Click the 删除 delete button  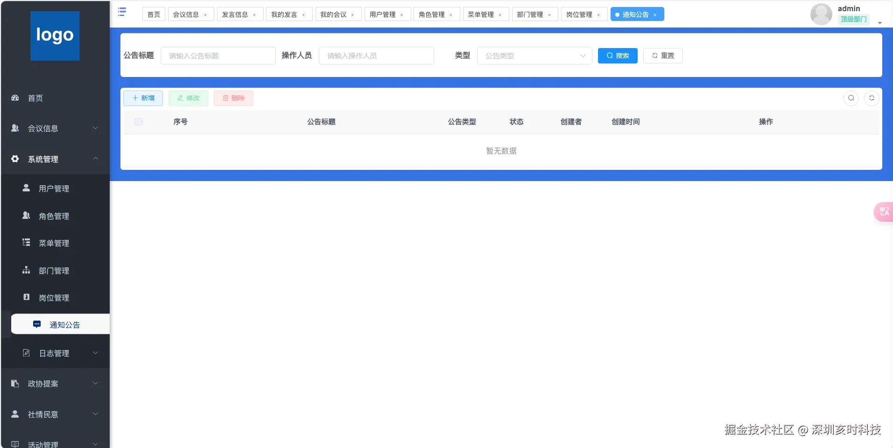click(233, 98)
